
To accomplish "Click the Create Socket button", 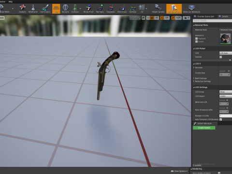I will [204, 128].
